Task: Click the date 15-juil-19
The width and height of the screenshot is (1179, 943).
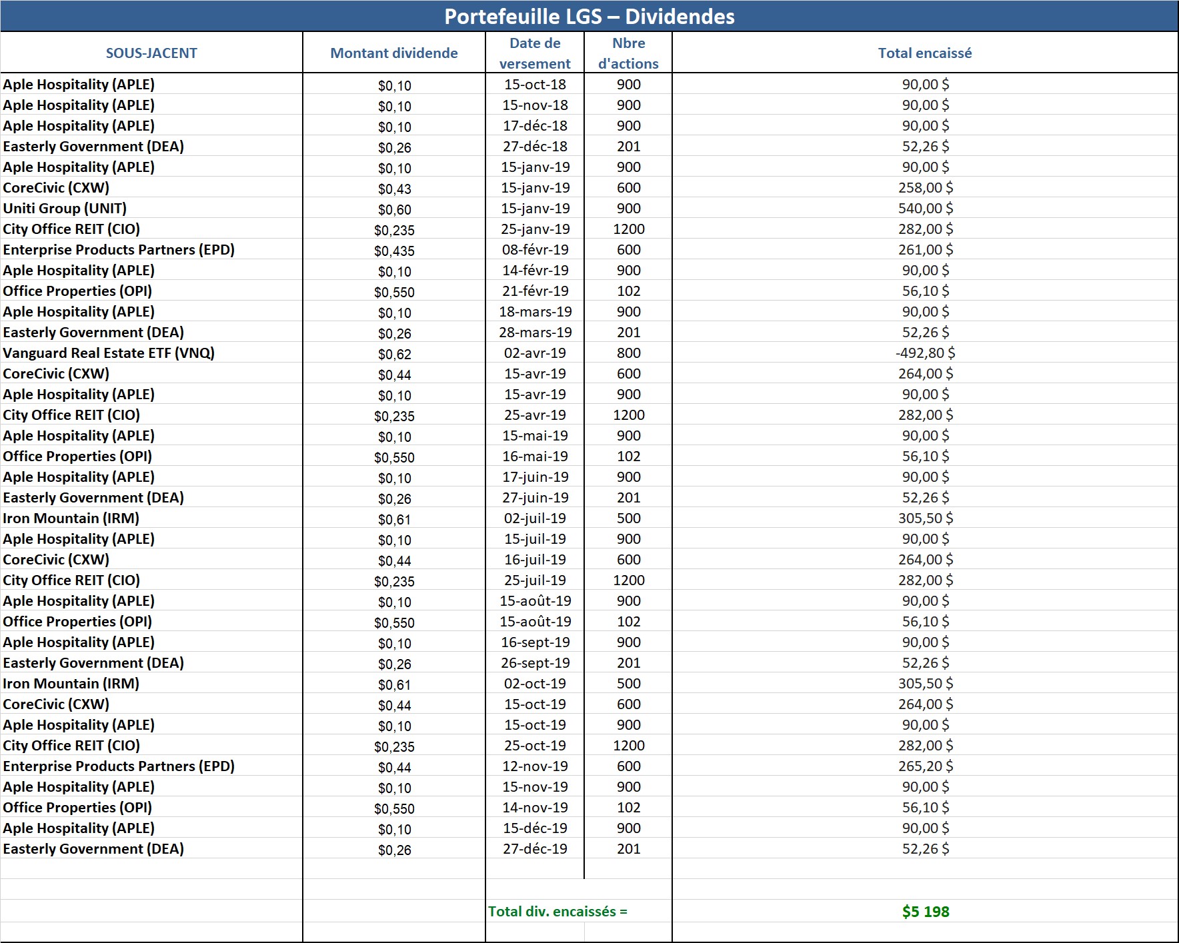Action: pyautogui.click(x=535, y=539)
